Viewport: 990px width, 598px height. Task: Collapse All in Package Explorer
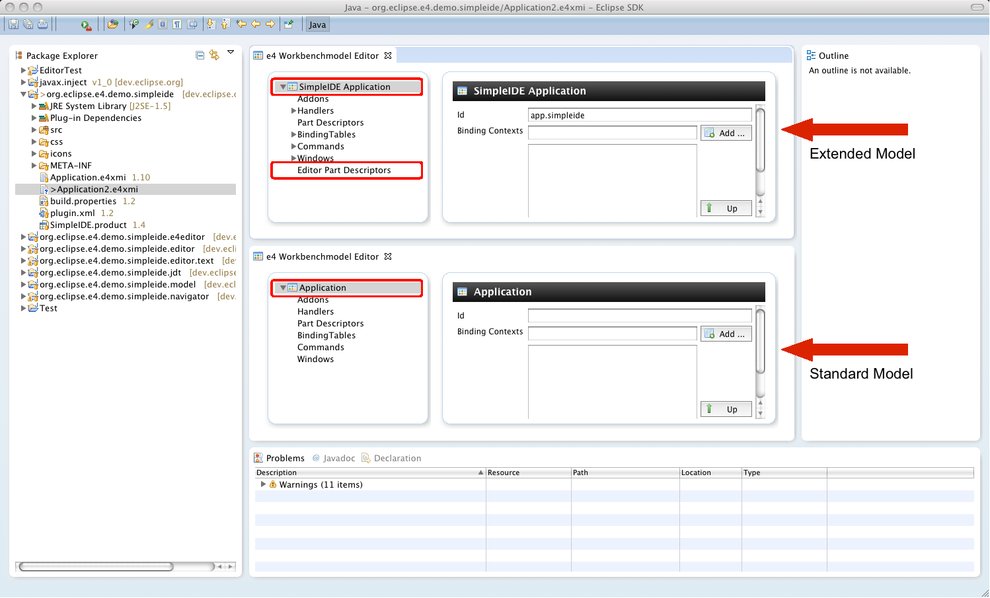point(200,56)
